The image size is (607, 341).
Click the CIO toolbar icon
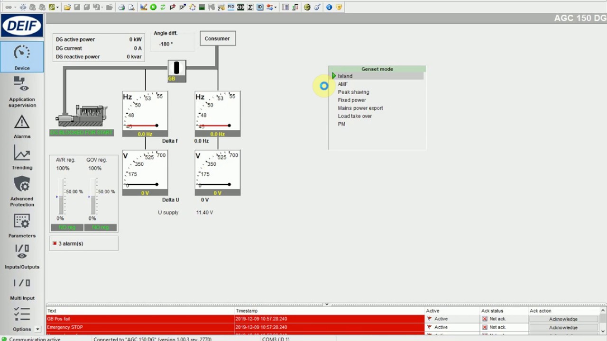[x=240, y=7]
